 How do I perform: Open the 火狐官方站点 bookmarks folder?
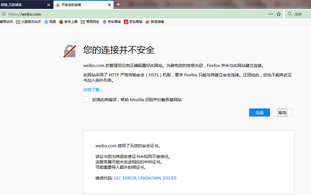click(29, 22)
